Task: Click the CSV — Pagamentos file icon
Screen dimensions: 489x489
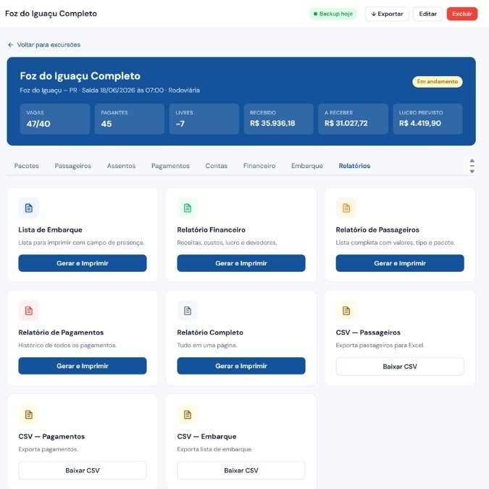Action: [29, 414]
